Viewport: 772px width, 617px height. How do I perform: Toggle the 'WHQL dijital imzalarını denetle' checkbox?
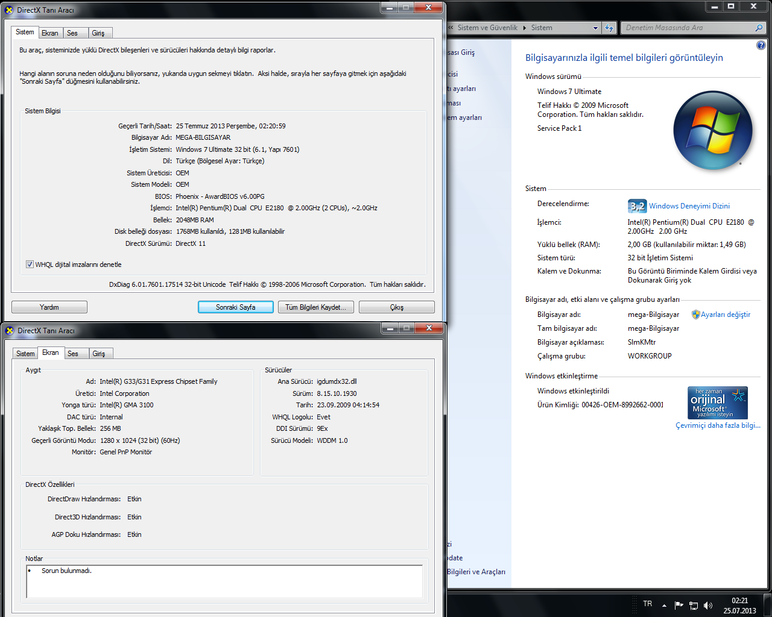point(30,265)
